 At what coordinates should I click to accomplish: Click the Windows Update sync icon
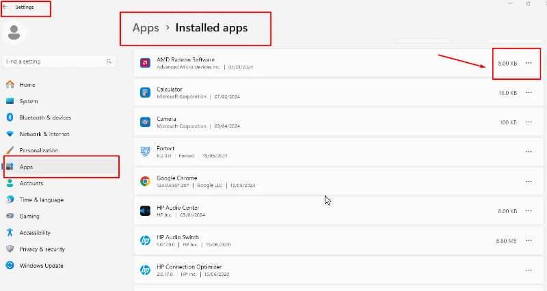[x=10, y=265]
